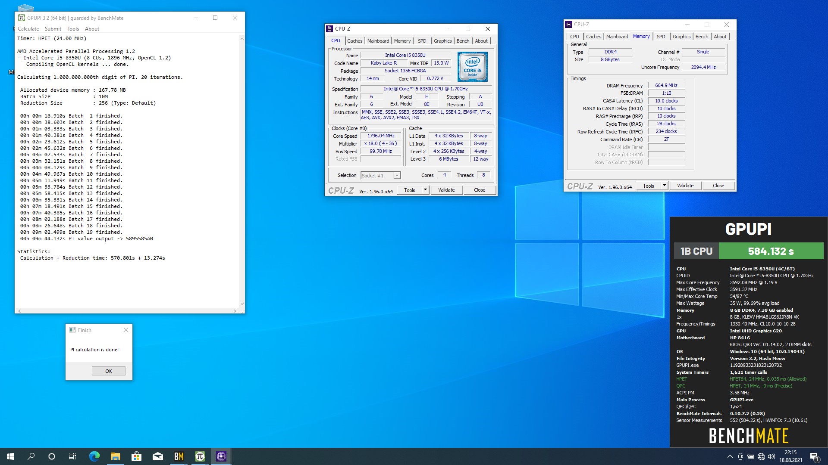The image size is (828, 465).
Task: Click the 584.132 s result bar
Action: coord(771,251)
